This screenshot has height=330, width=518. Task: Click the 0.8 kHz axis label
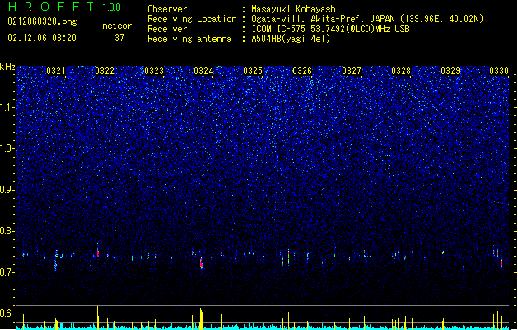[7, 231]
